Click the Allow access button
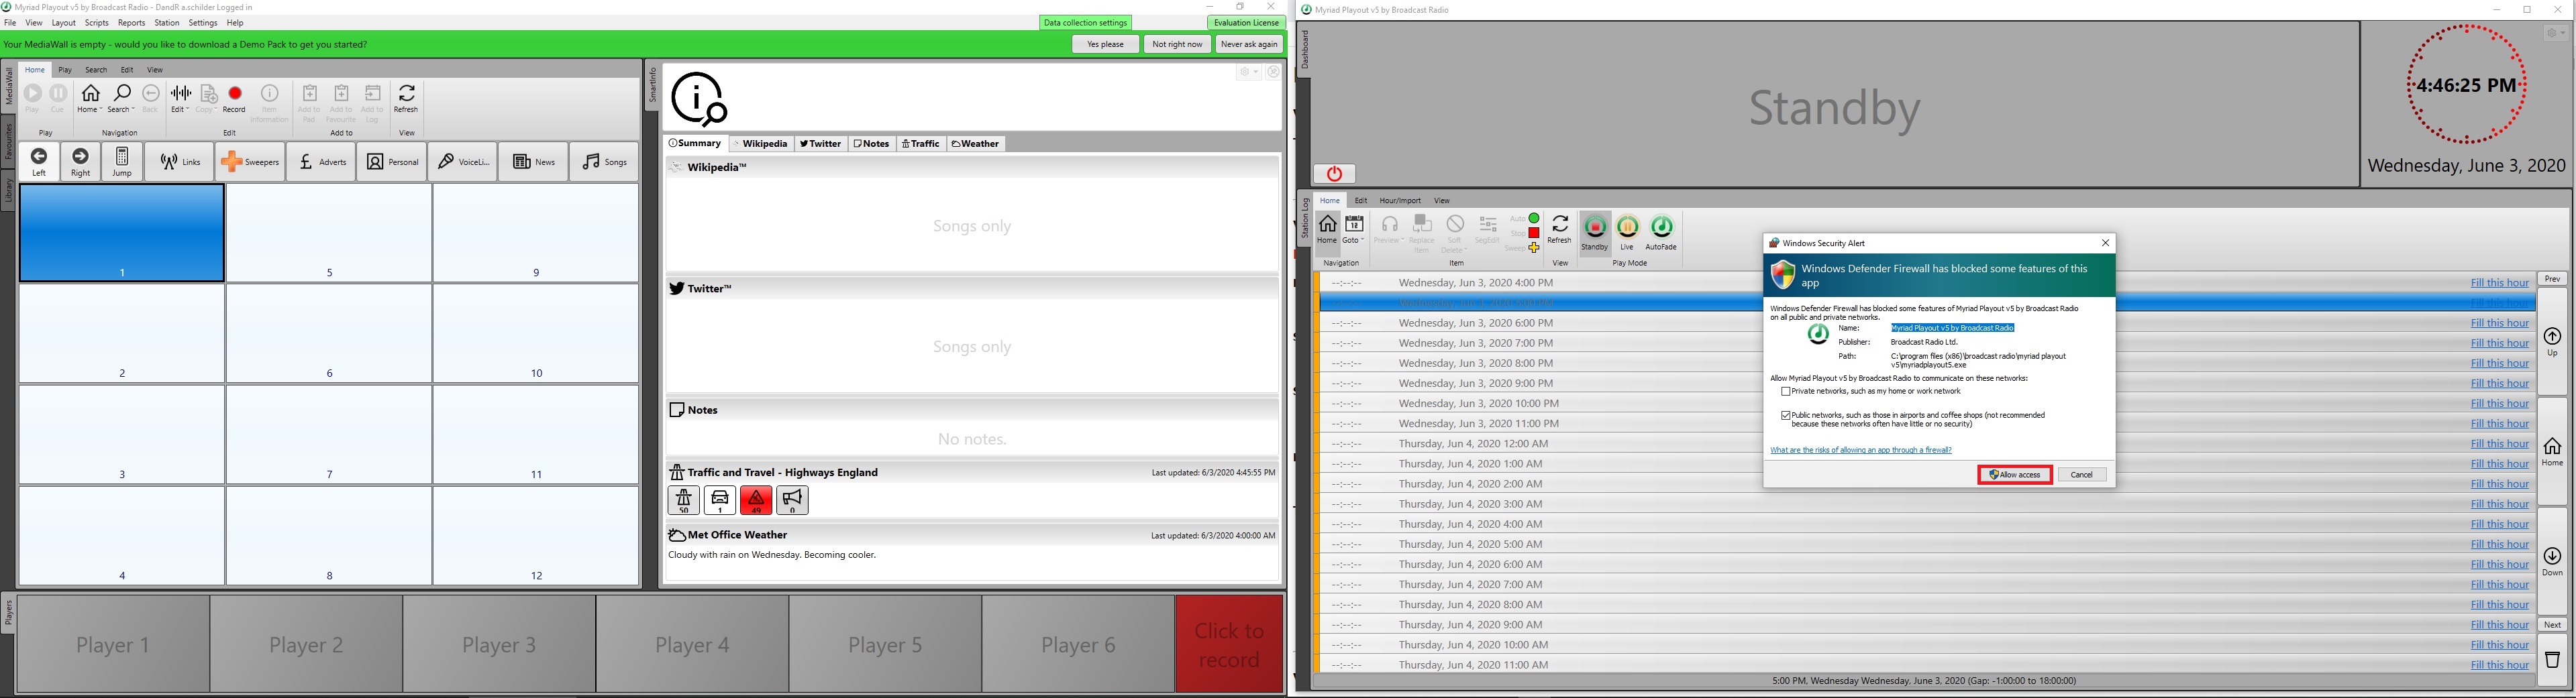 point(2014,475)
